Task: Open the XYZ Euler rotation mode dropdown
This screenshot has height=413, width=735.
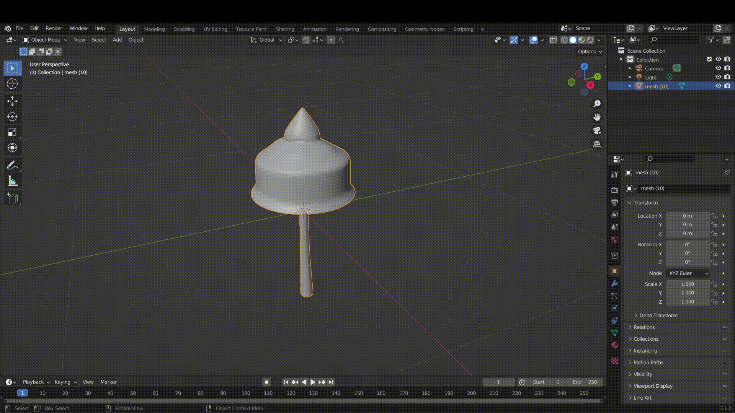Action: point(688,273)
